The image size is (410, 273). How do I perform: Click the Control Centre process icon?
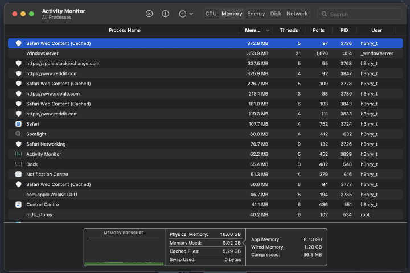[18, 205]
